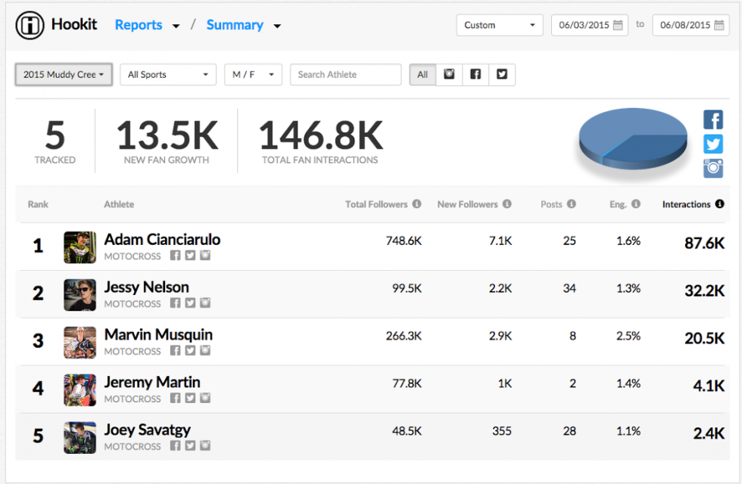Show info tooltip for Total Followers column
This screenshot has width=742, height=484.
[x=415, y=203]
